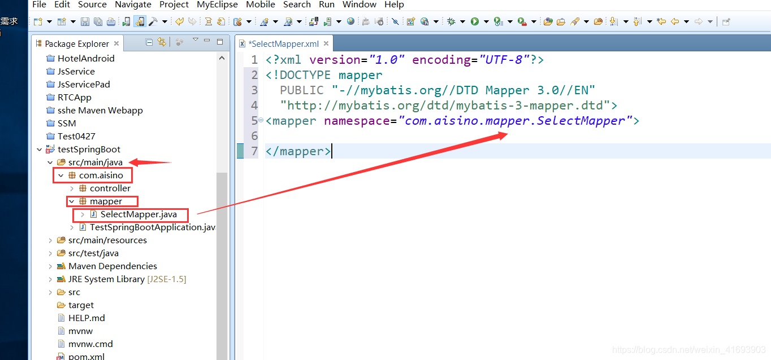Expand JRE System Library node
This screenshot has width=771, height=360.
tap(50, 279)
